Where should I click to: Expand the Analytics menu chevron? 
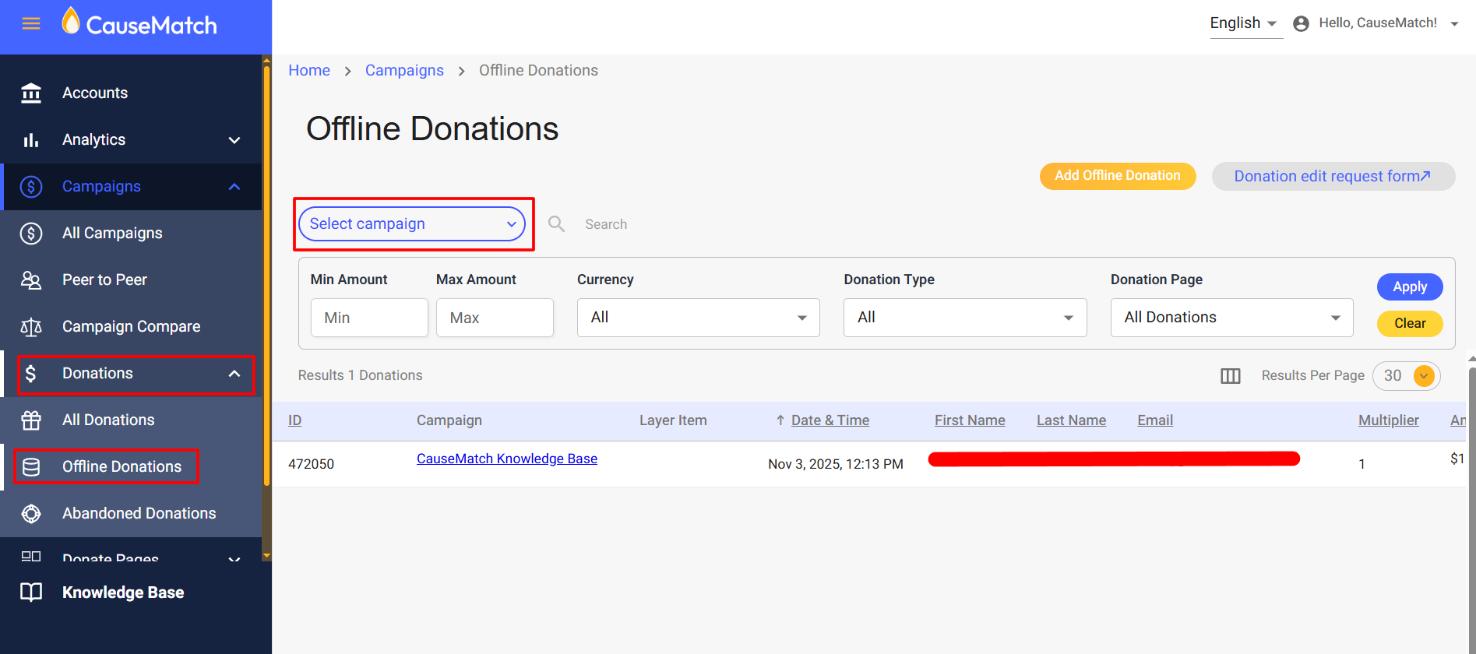(234, 140)
